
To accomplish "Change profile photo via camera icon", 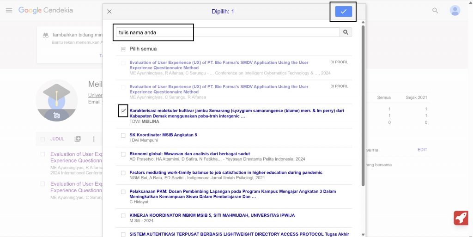I will (56, 115).
